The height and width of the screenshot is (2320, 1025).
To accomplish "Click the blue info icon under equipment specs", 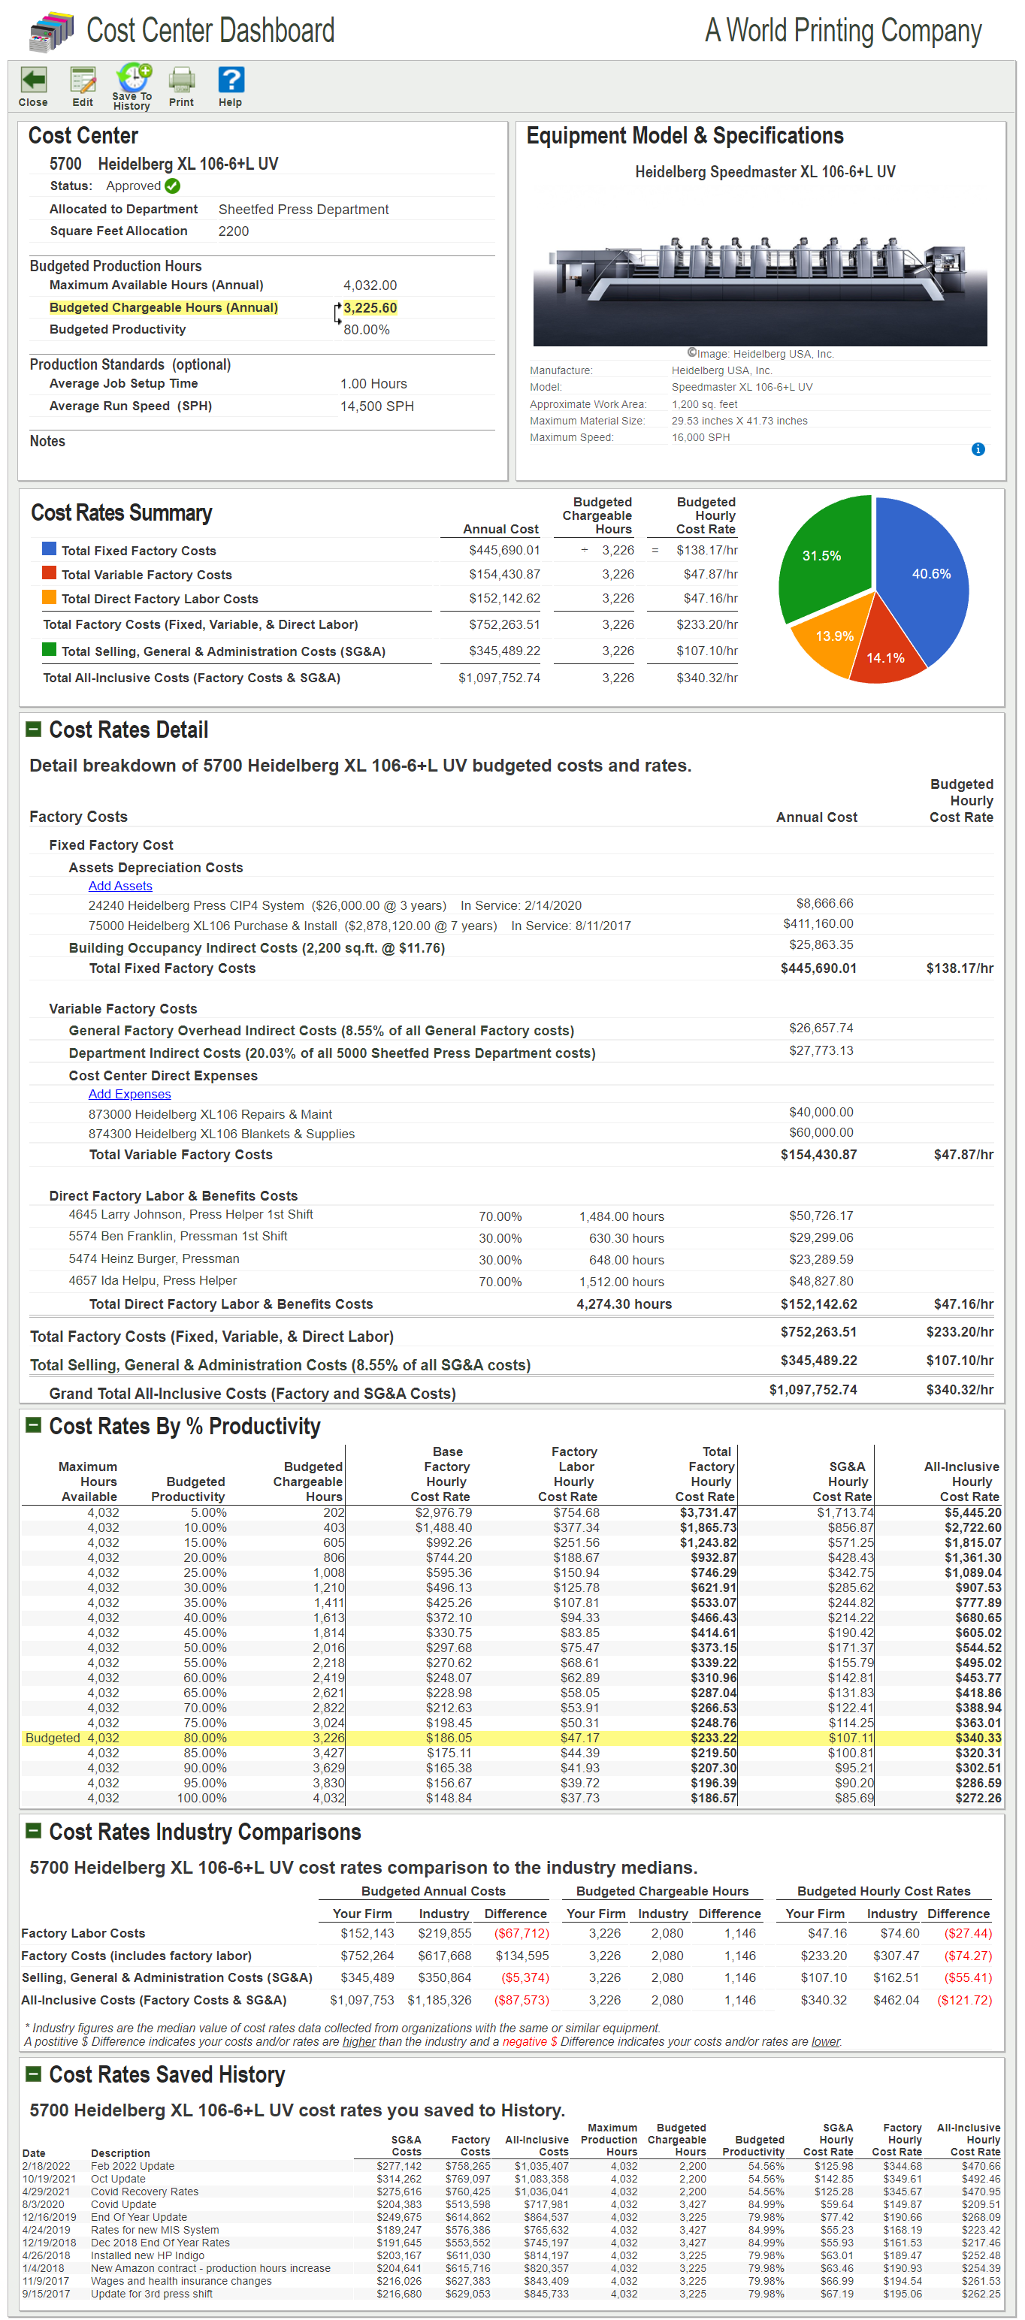I will click(x=977, y=449).
